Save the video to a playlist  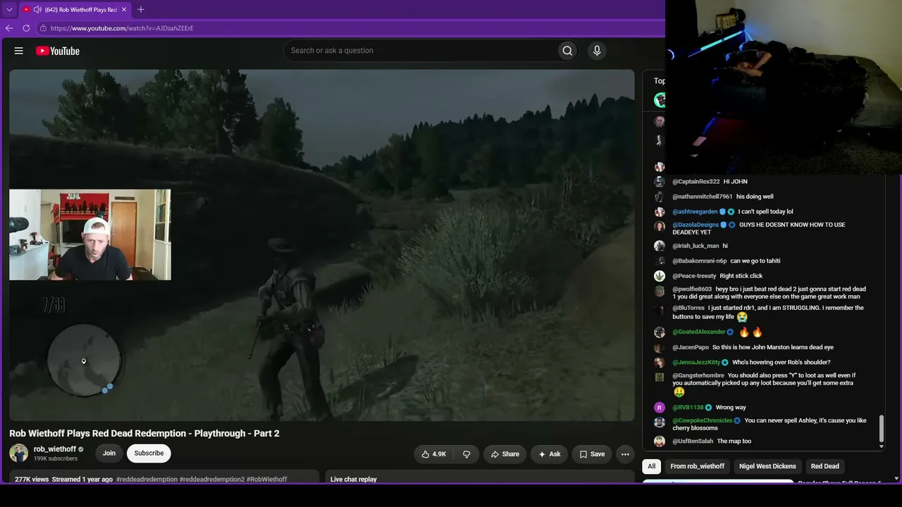[592, 454]
